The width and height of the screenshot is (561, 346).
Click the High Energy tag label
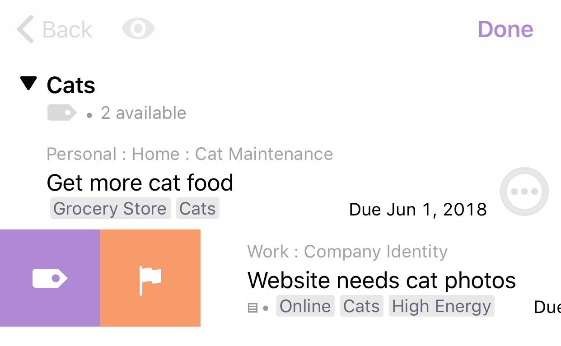click(441, 306)
